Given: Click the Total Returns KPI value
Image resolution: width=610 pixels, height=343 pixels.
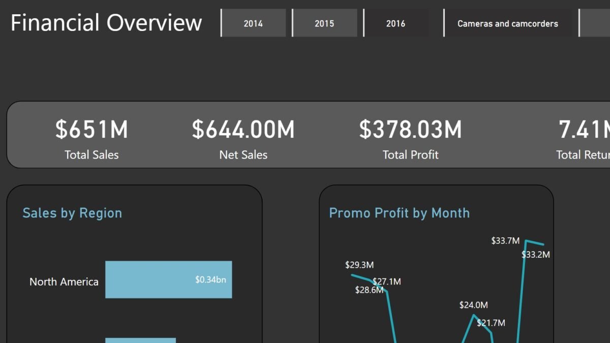Looking at the screenshot, I should pos(584,130).
